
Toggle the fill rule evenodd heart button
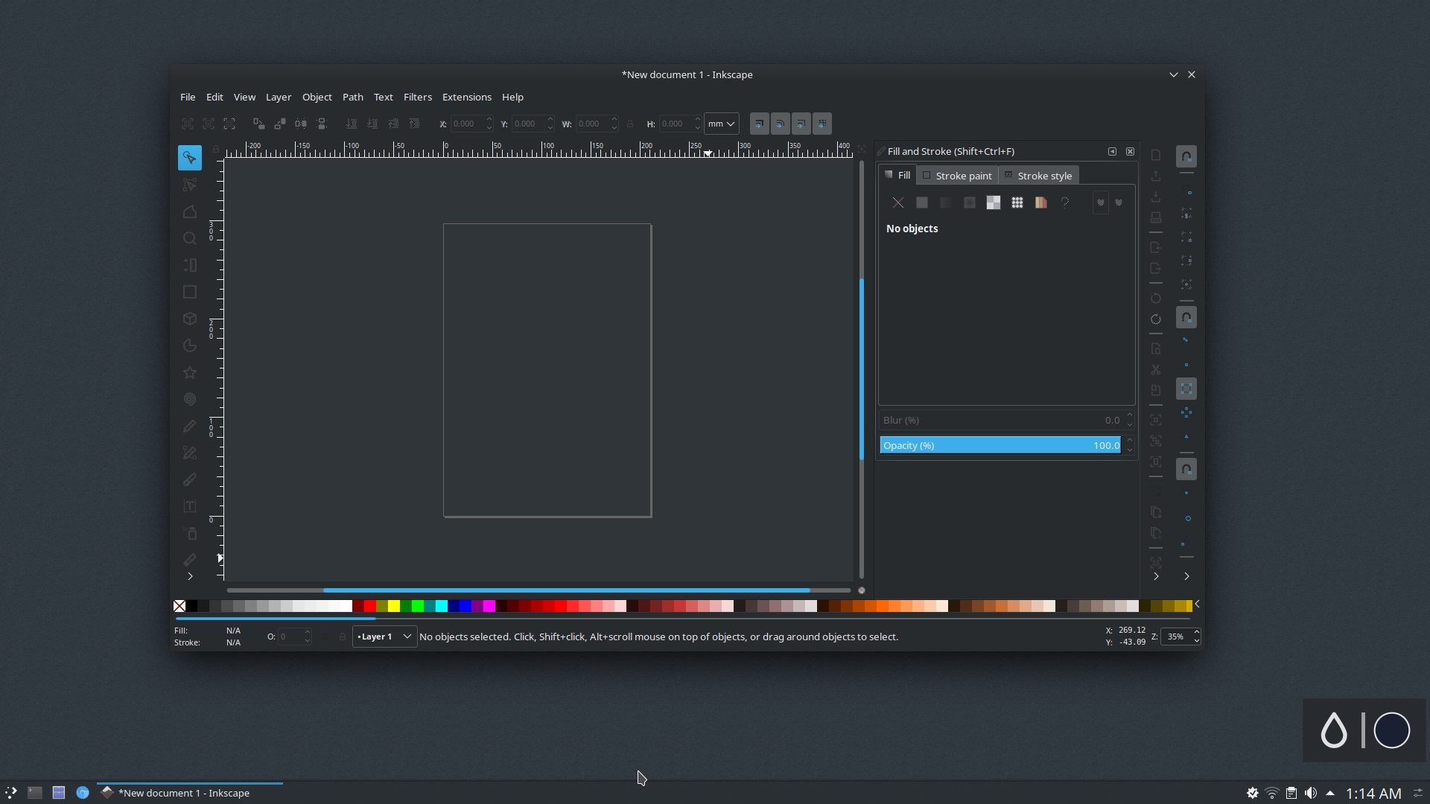pos(1101,202)
